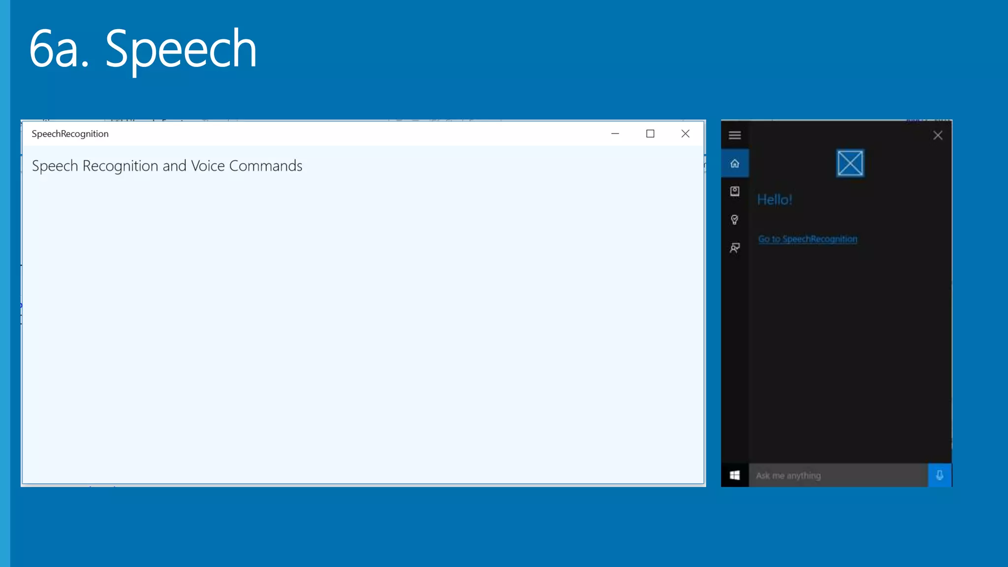Viewport: 1008px width, 567px height.
Task: Click the Hello! greeting text
Action: (x=774, y=200)
